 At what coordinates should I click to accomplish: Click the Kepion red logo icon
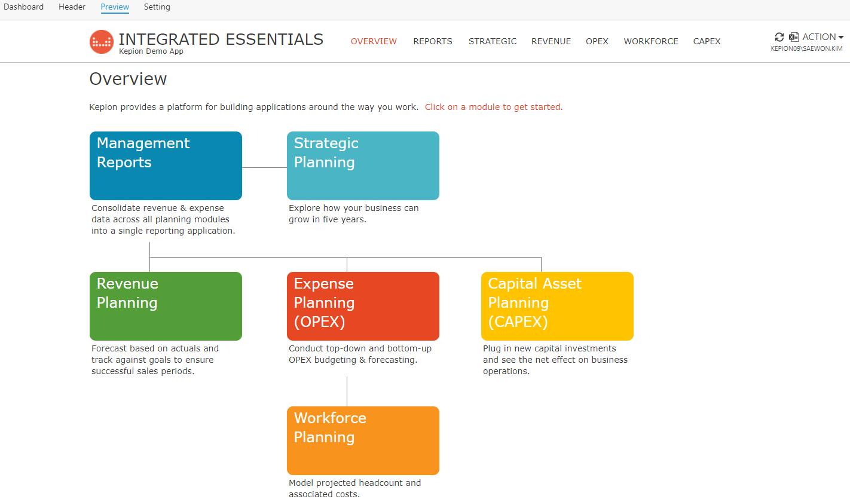point(102,42)
